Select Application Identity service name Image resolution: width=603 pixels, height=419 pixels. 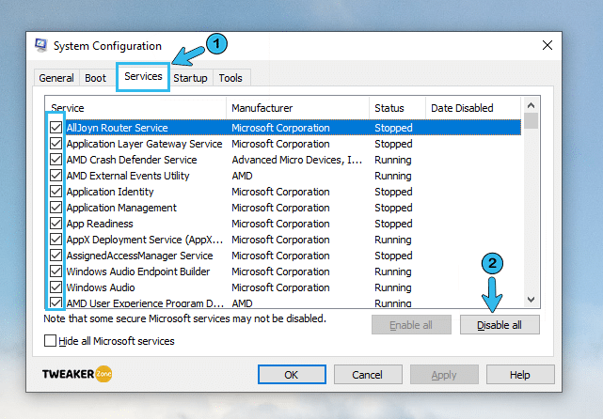coord(110,192)
